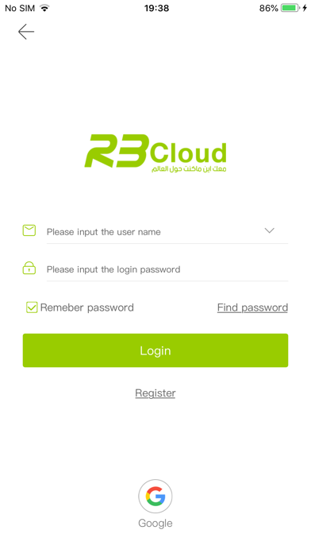Viewport: 311px width, 553px height.
Task: Tap the No SIM carrier text
Action: click(20, 8)
